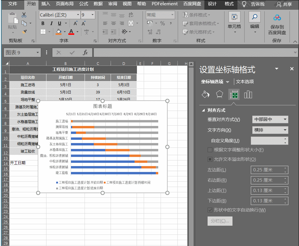Click the phonetic guide wén icon

[86, 32]
